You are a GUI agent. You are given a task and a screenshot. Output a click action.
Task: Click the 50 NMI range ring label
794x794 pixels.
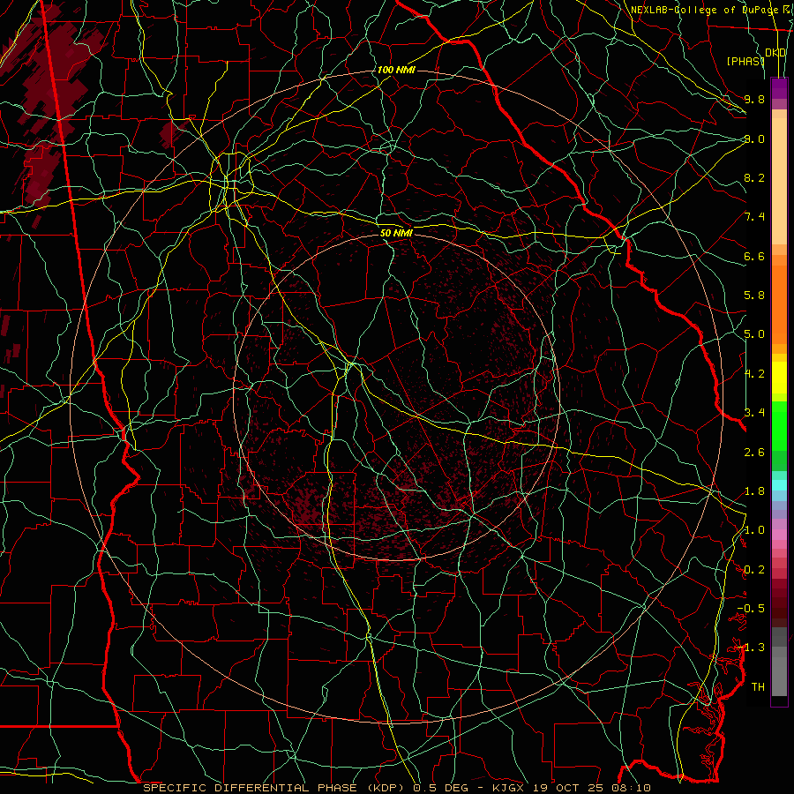point(396,233)
